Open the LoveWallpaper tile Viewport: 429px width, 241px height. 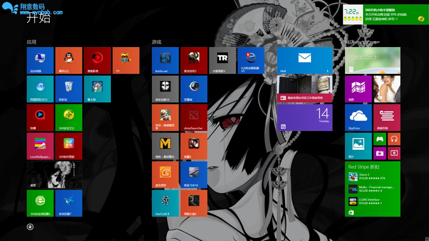[40, 146]
